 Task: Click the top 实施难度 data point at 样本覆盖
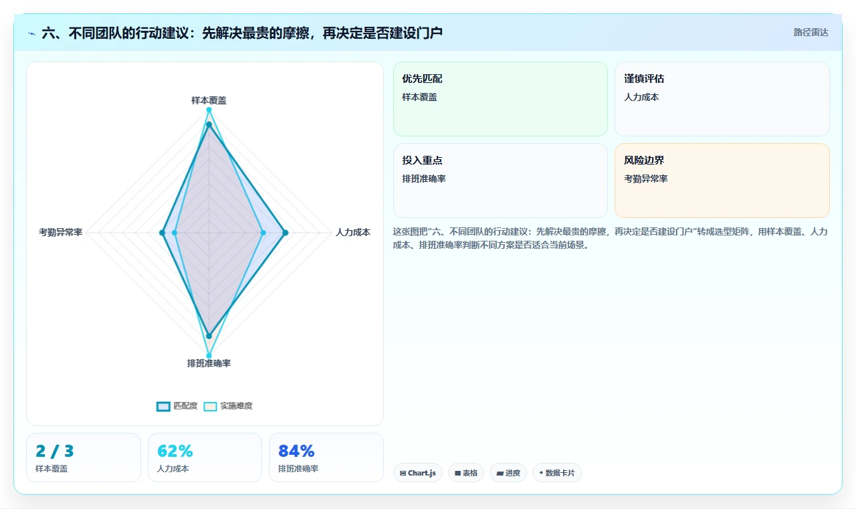[x=209, y=110]
